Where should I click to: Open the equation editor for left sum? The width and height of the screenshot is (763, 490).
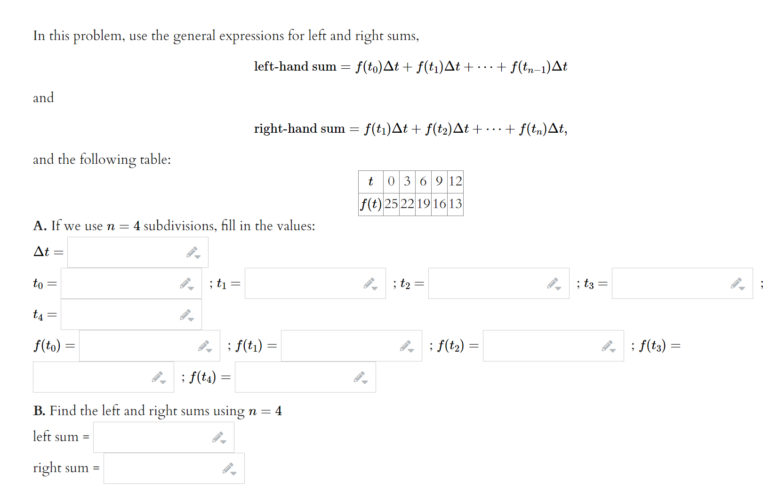click(218, 437)
